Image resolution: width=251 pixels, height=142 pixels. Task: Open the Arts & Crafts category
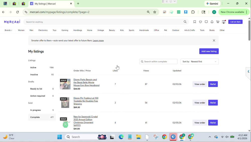pyautogui.click(x=190, y=30)
